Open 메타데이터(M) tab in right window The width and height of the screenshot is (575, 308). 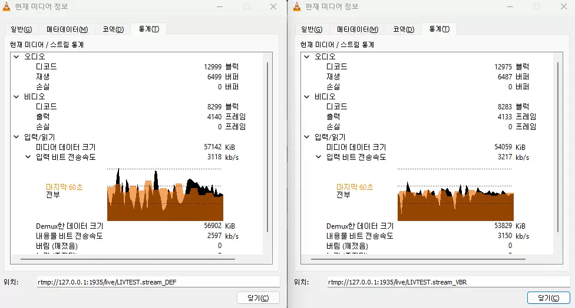(358, 29)
